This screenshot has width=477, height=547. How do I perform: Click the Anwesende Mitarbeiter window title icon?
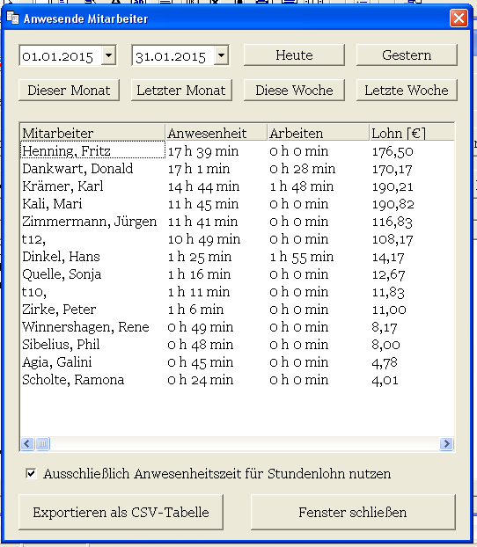[13, 18]
